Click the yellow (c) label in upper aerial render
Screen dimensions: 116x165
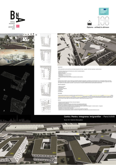pyautogui.click(x=78, y=45)
